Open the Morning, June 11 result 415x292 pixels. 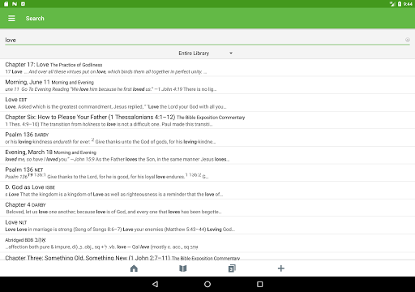point(207,85)
